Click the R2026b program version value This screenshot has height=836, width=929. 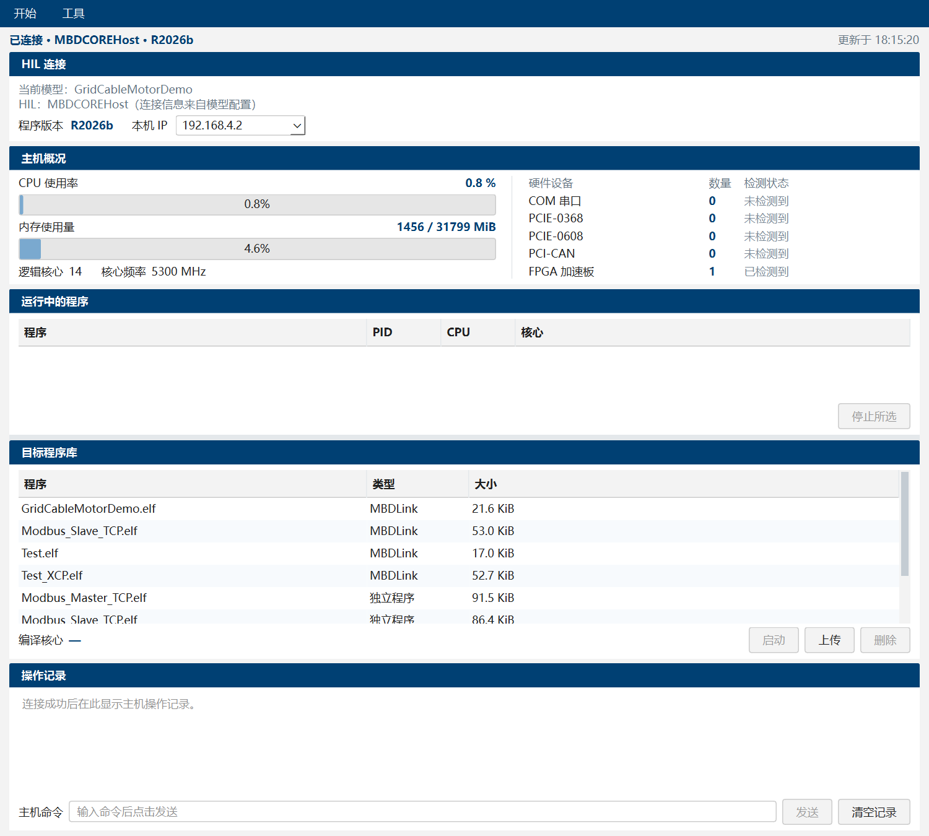pyautogui.click(x=92, y=126)
